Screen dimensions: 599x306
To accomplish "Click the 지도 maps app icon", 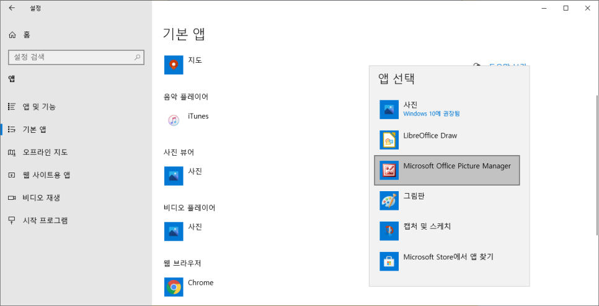I will [x=174, y=65].
